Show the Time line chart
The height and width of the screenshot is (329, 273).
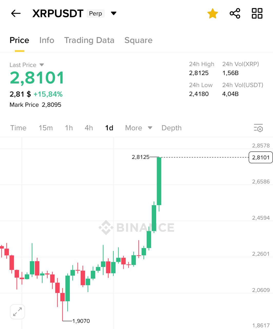(x=18, y=128)
